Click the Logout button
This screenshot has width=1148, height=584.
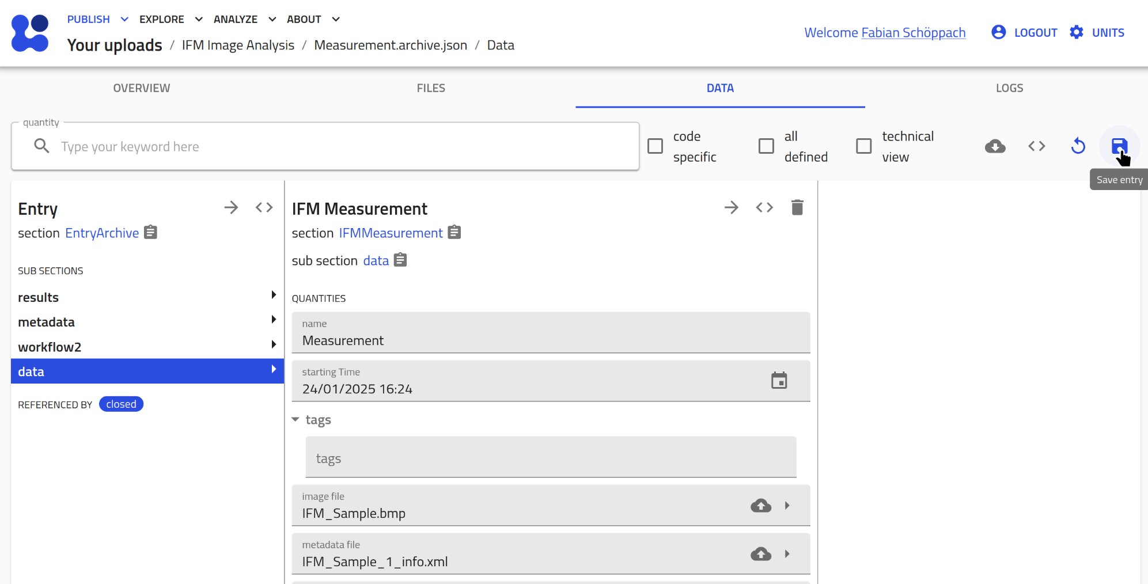tap(1024, 33)
